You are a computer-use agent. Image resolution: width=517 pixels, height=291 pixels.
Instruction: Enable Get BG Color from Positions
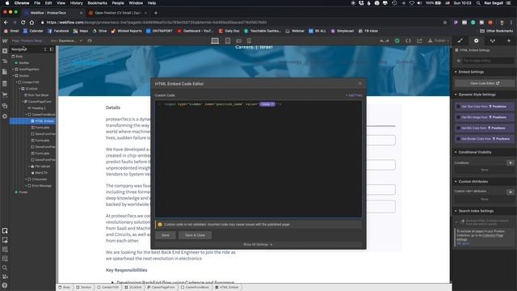458,128
